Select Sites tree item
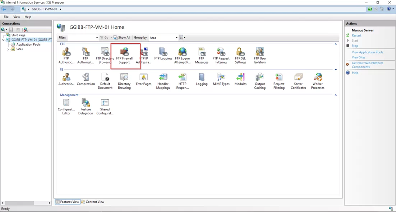The width and height of the screenshot is (396, 212). [19, 50]
